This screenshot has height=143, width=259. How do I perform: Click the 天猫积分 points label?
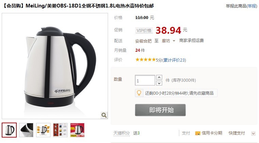[x=121, y=133]
